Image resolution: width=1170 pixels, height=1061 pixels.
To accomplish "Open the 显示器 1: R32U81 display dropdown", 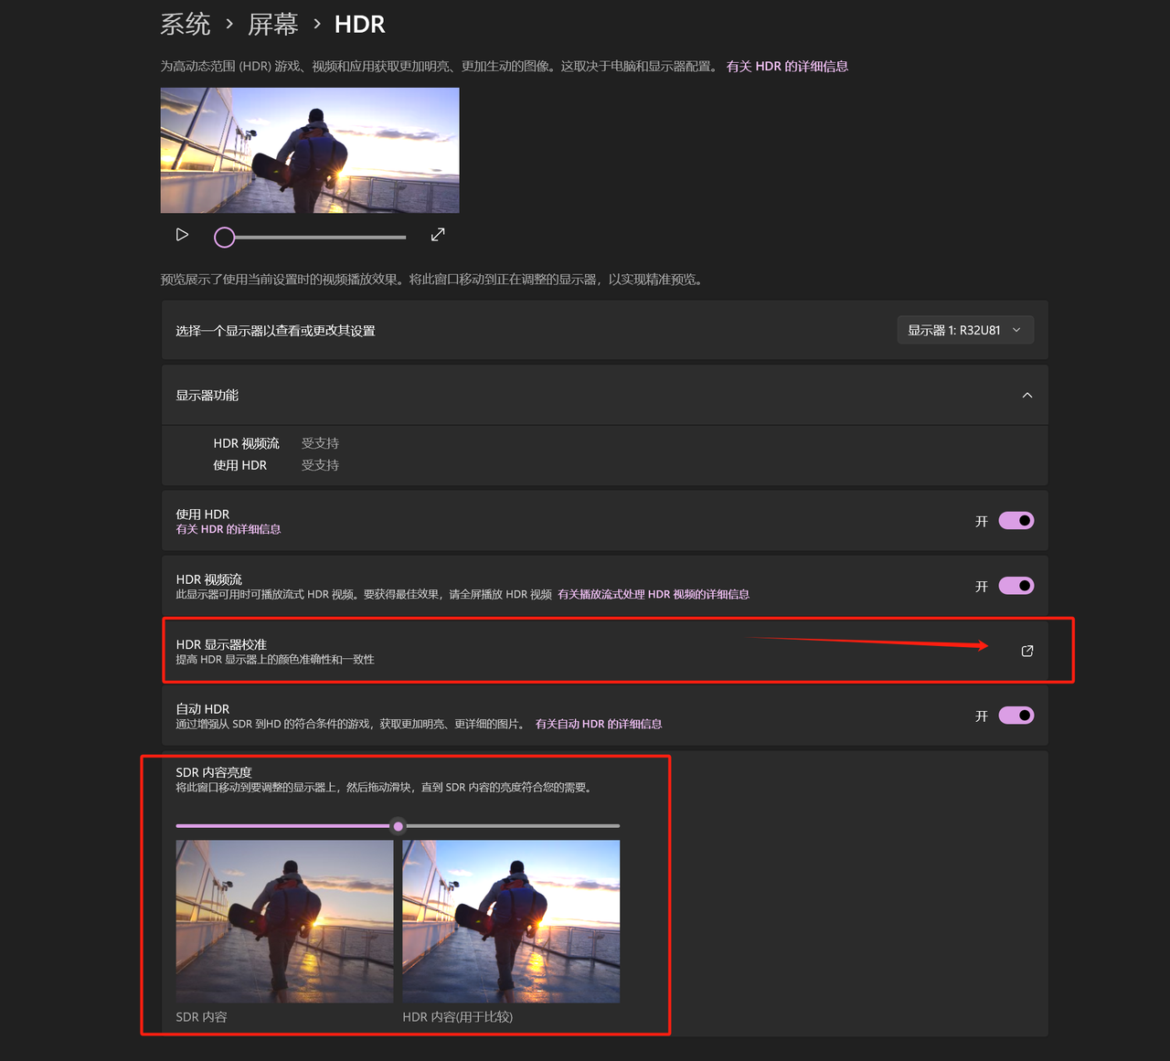I will click(964, 330).
